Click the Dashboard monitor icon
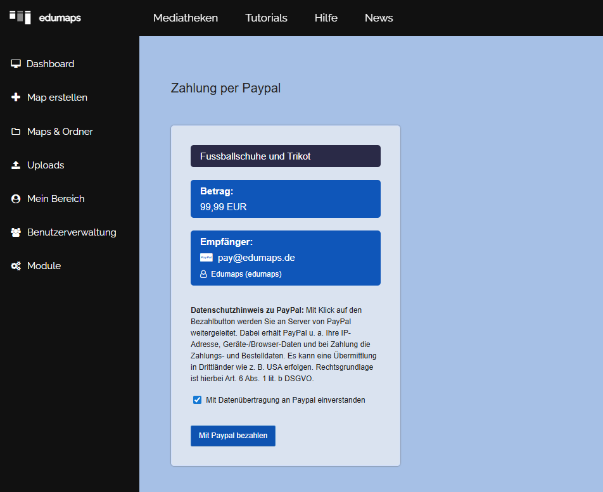 click(x=16, y=64)
